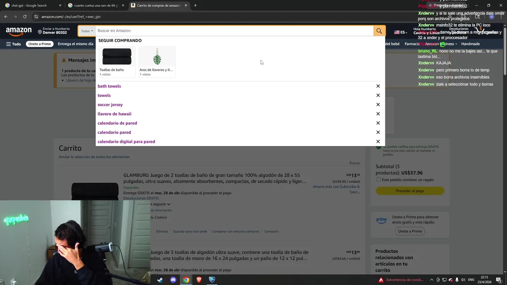Screen dimensions: 507x285
Task: Choose 'soccer jersey' suggestion
Action: point(110,104)
